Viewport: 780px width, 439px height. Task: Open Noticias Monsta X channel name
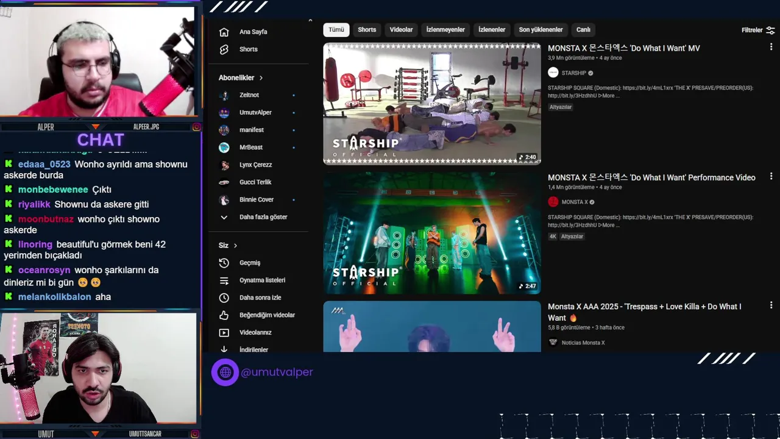(x=583, y=343)
